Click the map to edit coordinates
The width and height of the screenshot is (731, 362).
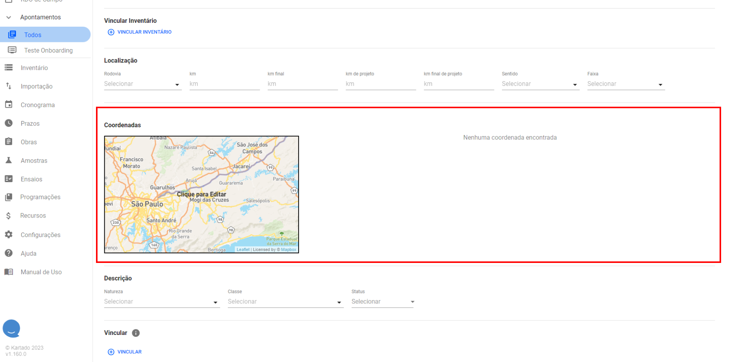point(201,194)
